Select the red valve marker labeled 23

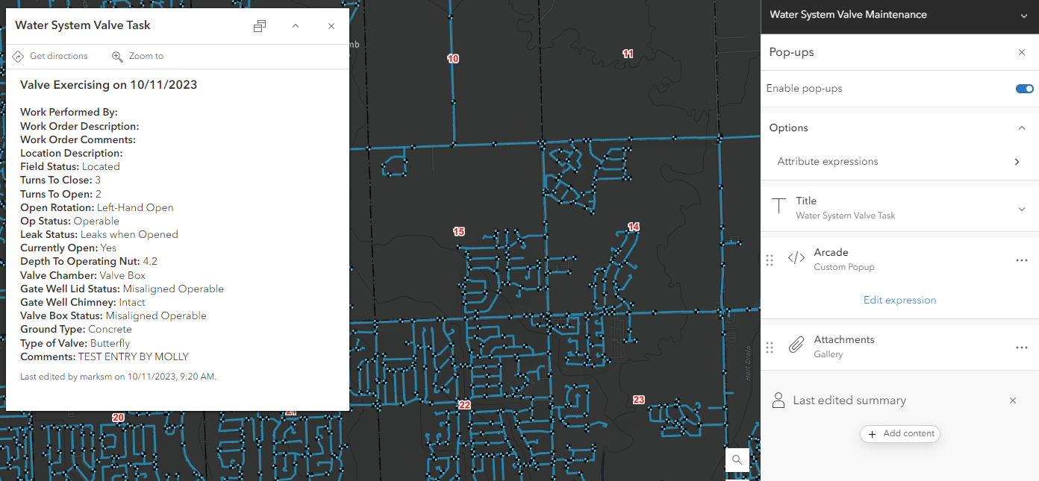click(x=639, y=400)
